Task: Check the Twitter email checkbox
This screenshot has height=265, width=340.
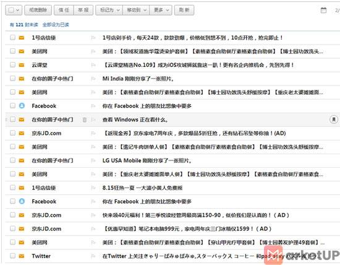Action: [x=12, y=256]
